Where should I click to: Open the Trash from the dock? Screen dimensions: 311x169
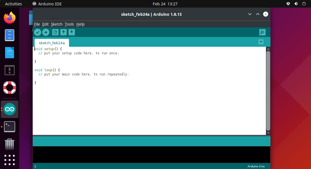click(x=10, y=144)
